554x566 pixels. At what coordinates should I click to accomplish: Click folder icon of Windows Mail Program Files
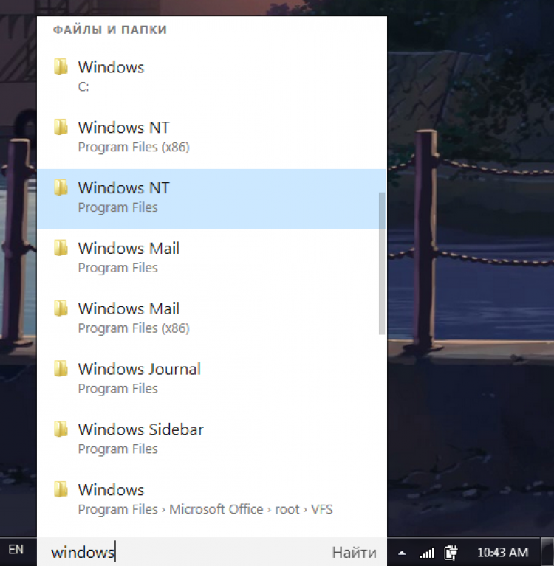tap(61, 248)
